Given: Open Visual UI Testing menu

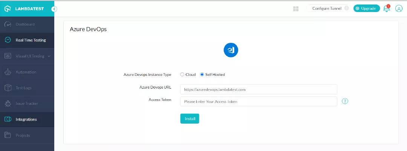Looking at the screenshot, I should click(27, 56).
